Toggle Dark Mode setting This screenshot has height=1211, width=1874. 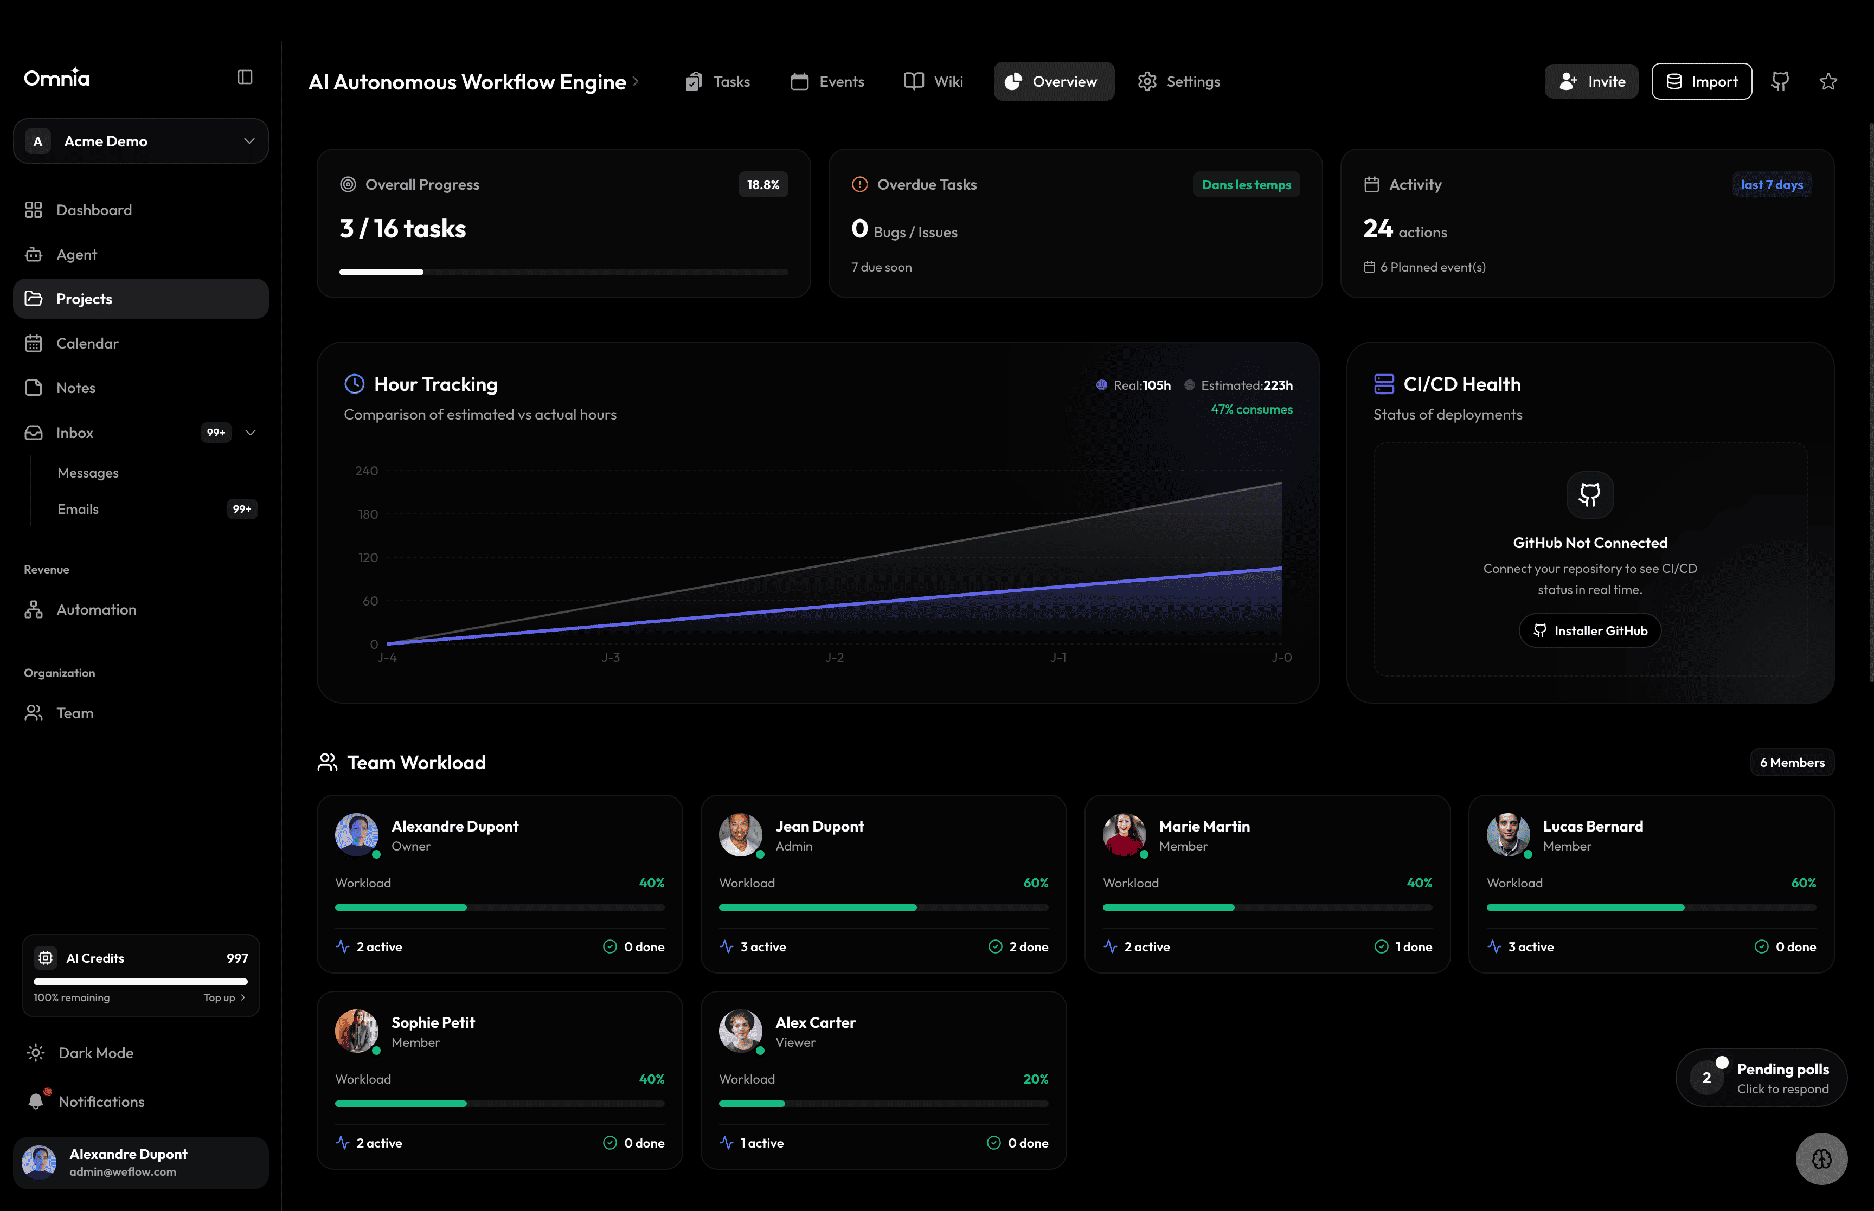(x=80, y=1052)
